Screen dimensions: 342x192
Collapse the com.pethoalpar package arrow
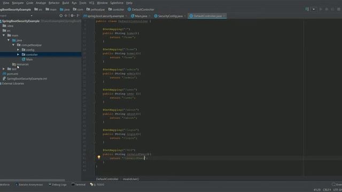13,45
